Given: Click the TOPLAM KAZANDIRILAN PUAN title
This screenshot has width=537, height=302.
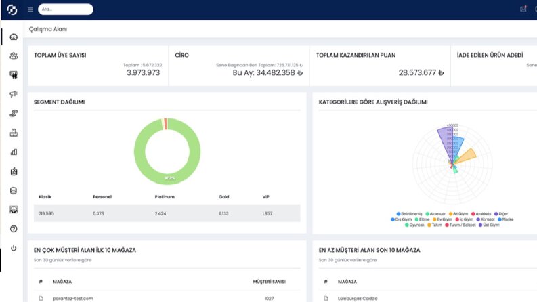Looking at the screenshot, I should coord(356,55).
